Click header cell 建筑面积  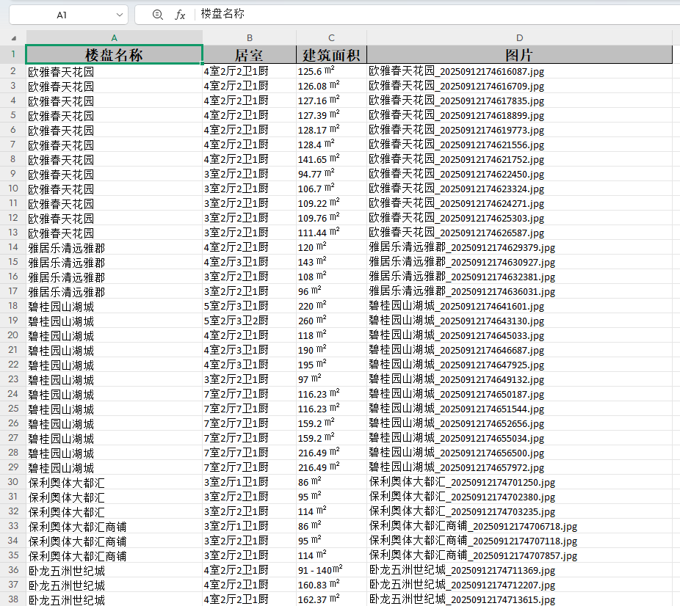tap(331, 54)
